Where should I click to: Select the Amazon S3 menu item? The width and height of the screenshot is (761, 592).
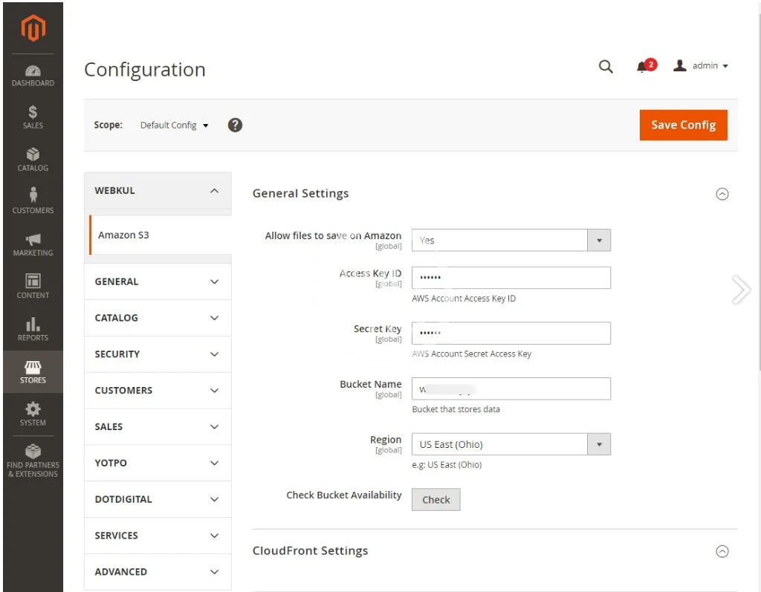pyautogui.click(x=123, y=235)
